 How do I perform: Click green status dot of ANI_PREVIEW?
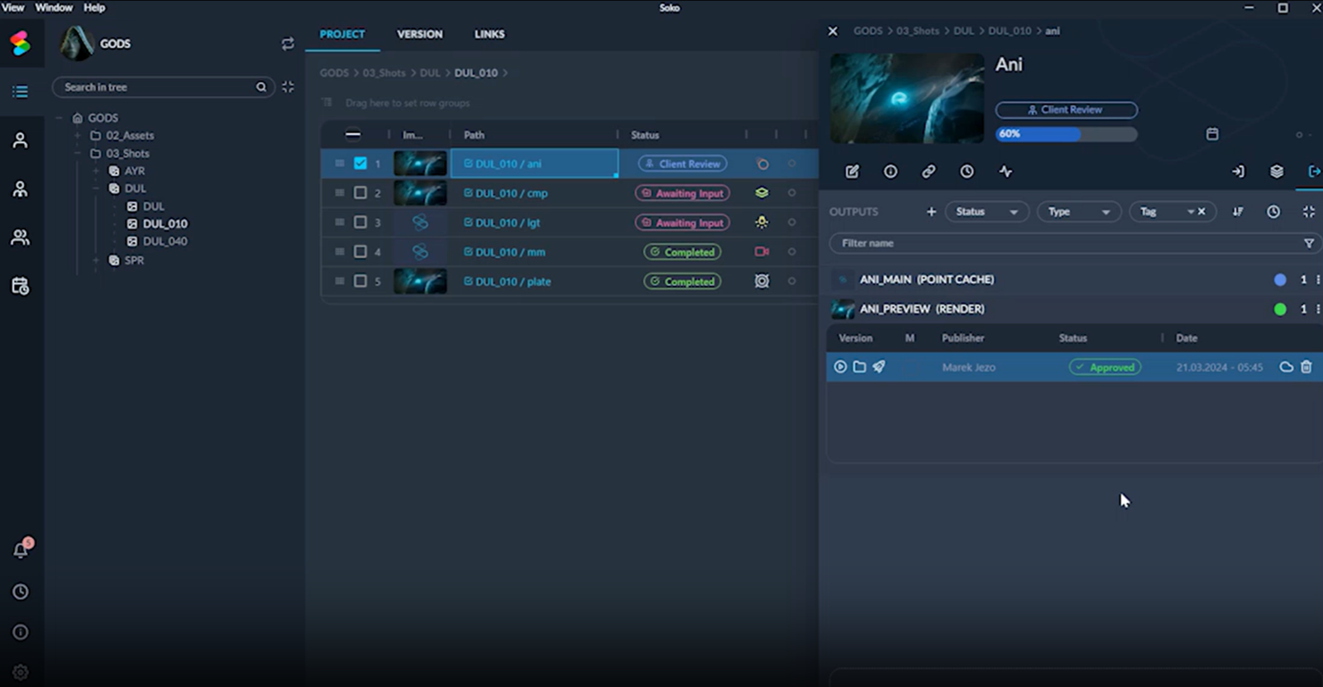(x=1280, y=309)
